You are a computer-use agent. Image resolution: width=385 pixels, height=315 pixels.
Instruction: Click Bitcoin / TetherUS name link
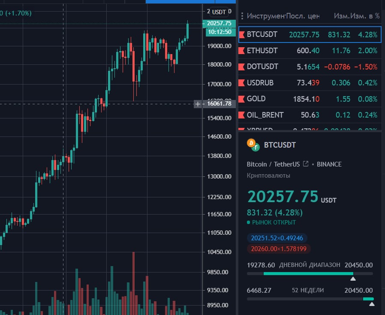[273, 164]
